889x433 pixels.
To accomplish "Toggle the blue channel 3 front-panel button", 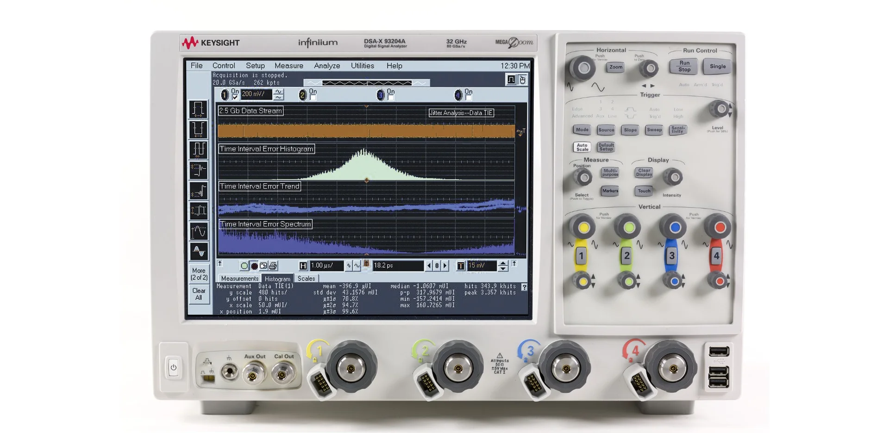I will tap(672, 255).
